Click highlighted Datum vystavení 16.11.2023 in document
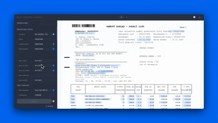This screenshot has width=218, height=123. pyautogui.click(x=145, y=39)
